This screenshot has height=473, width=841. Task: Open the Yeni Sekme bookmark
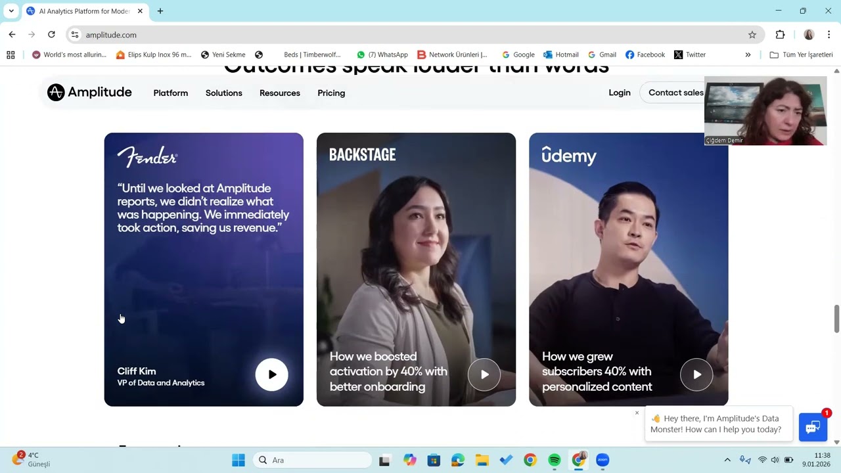pos(223,55)
